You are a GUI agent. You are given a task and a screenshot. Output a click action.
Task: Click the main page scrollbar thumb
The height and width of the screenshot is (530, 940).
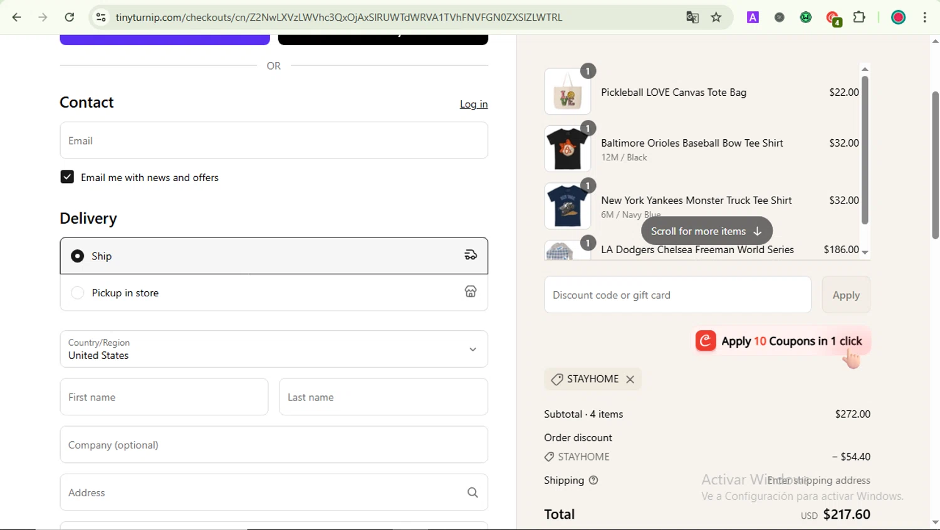coord(935,165)
